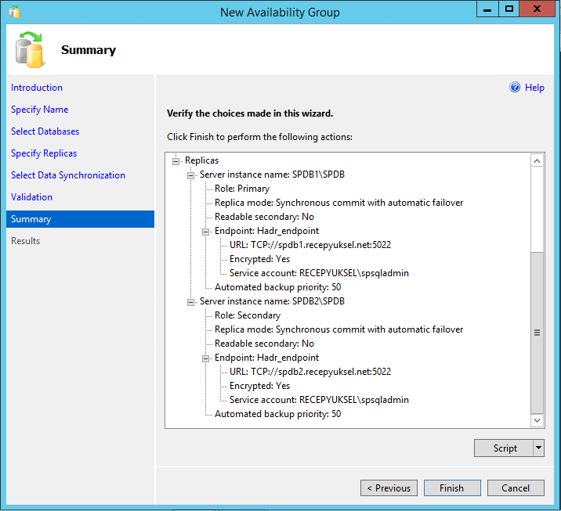
Task: Collapse the SPDB1\SPDB server instance node
Action: (x=190, y=175)
